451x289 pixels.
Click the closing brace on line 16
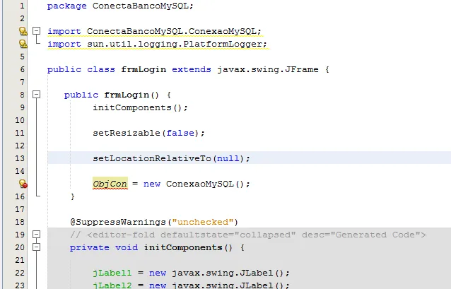(73, 196)
